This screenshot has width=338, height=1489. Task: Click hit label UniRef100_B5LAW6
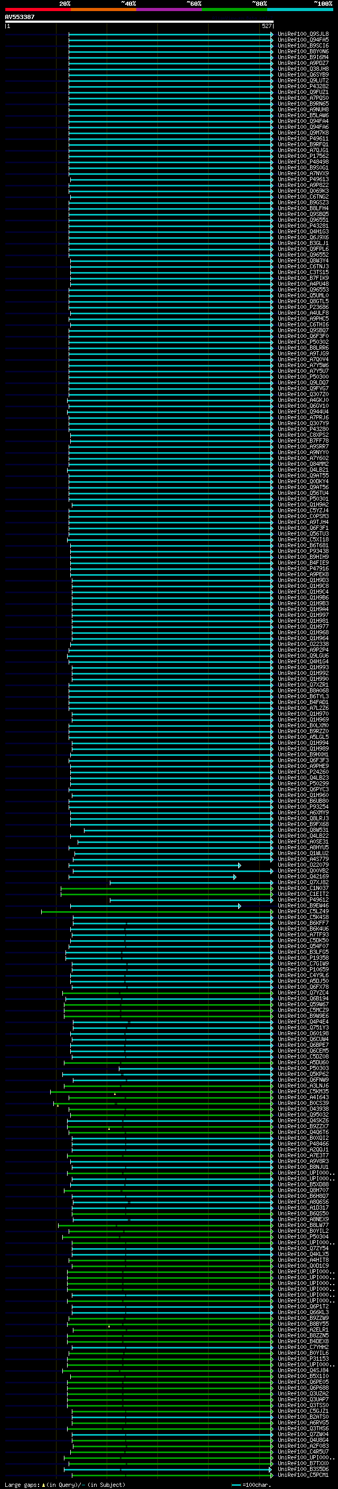coord(303,116)
